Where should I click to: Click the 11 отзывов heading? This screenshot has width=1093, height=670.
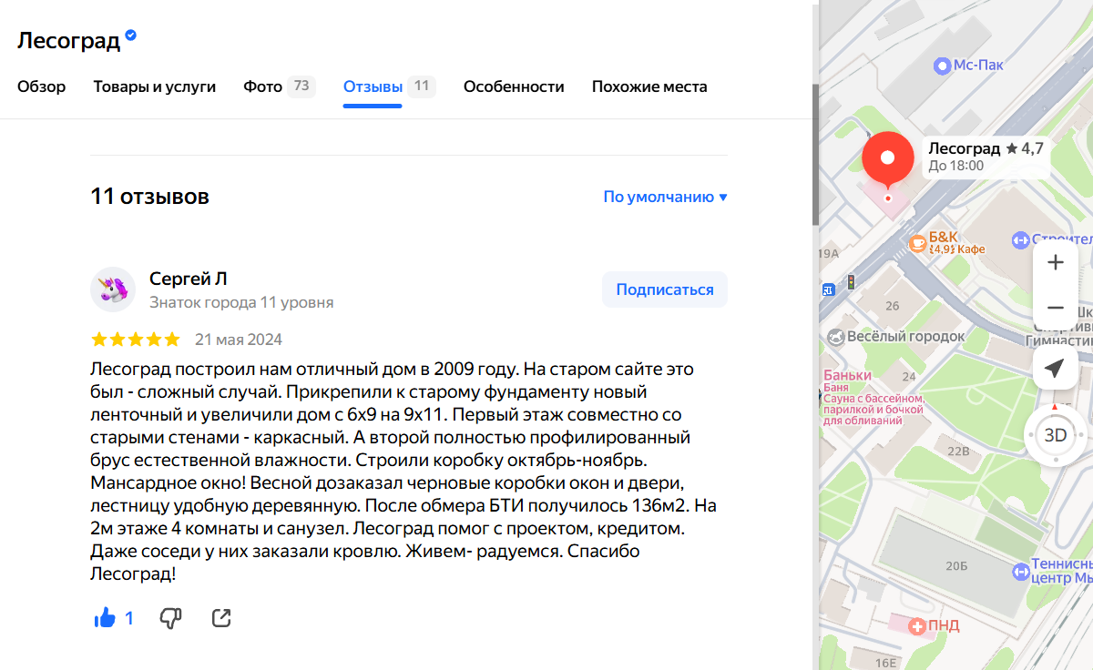(150, 196)
